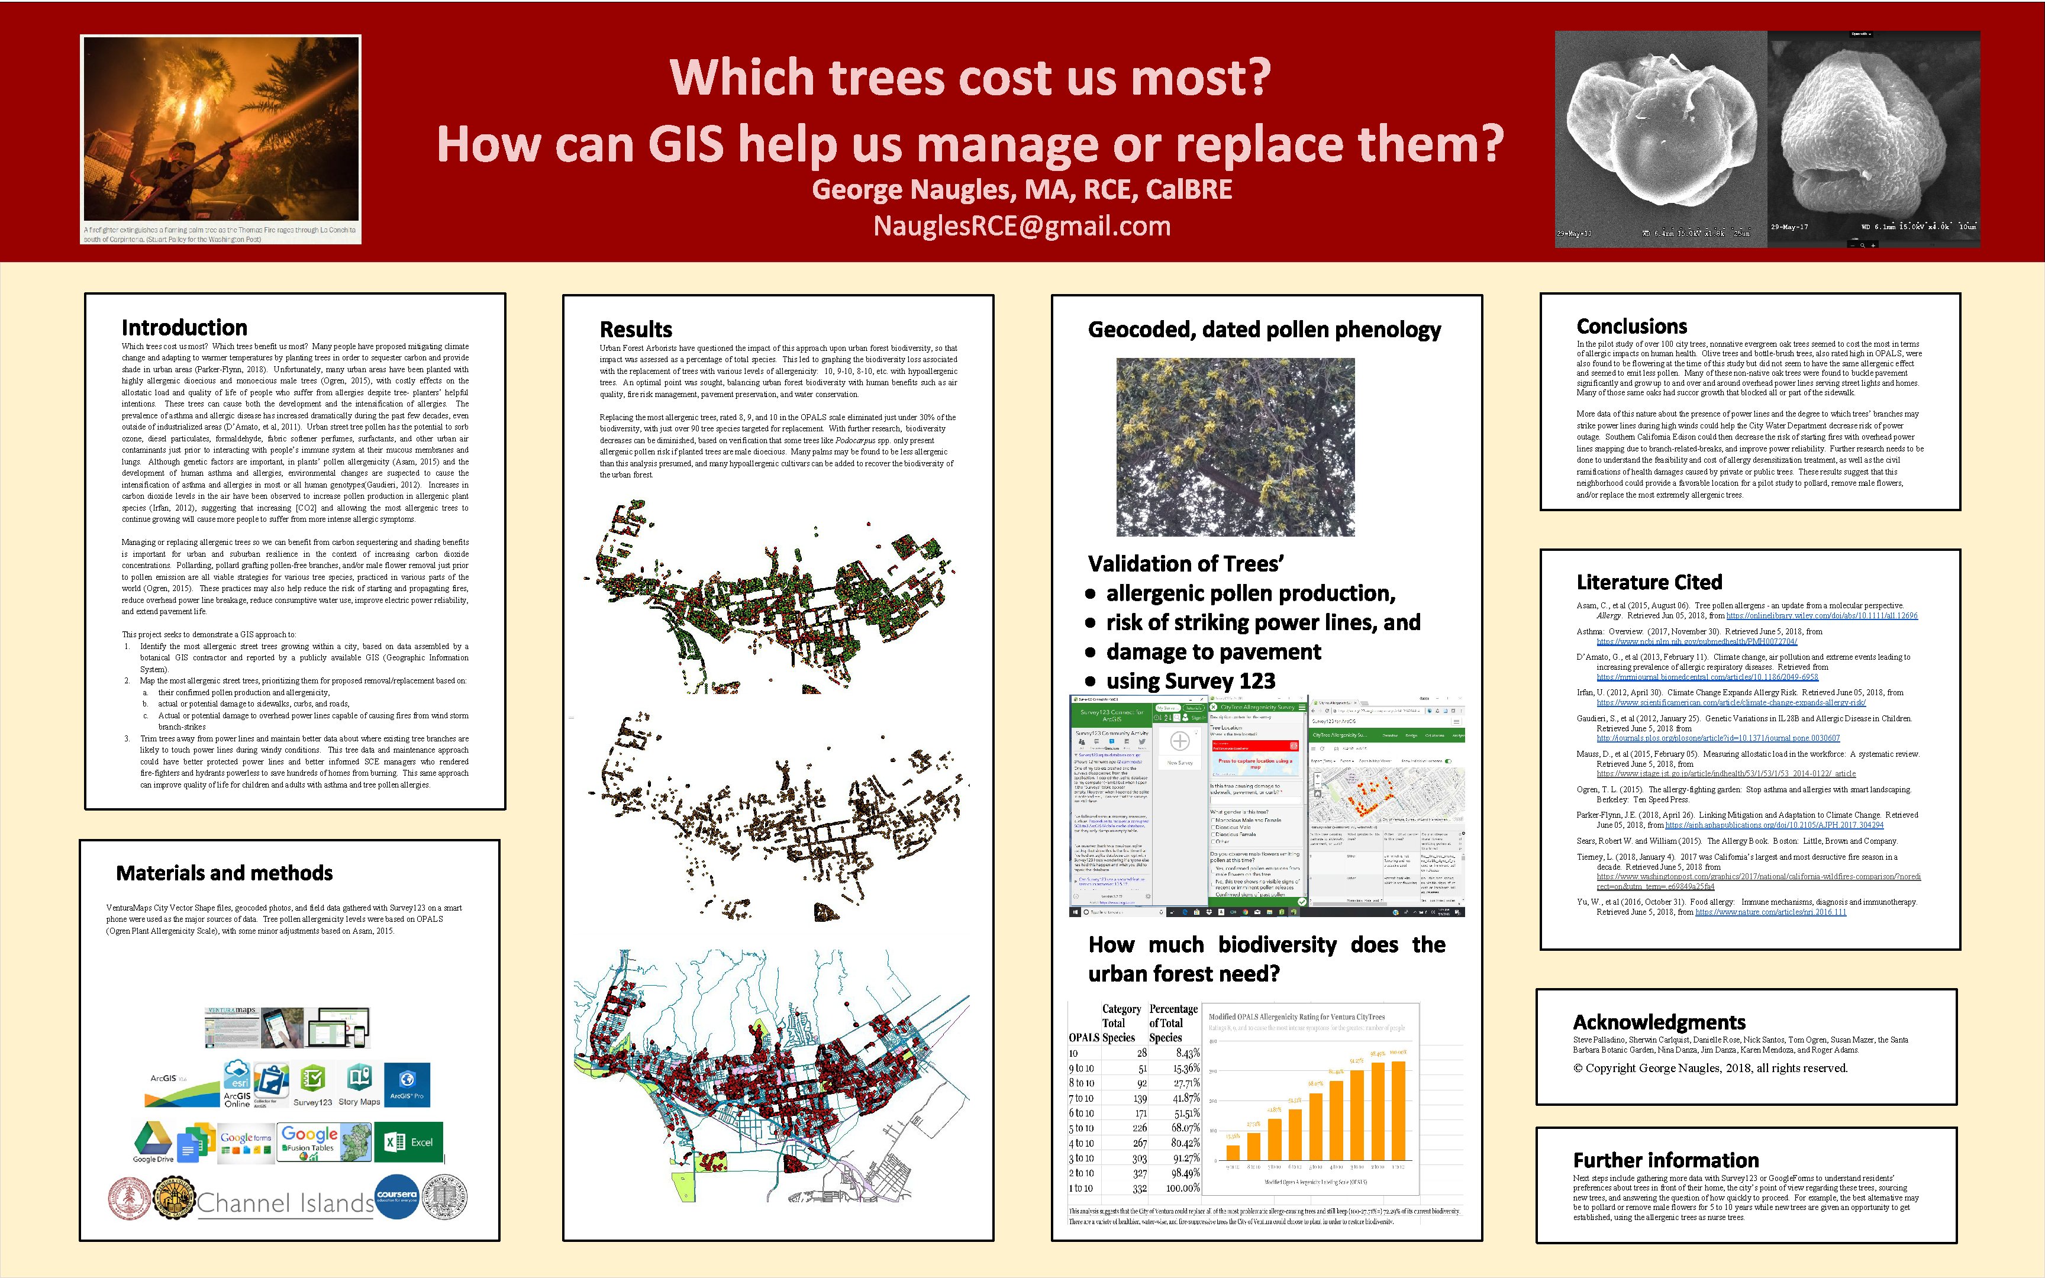Click the Google Fusion Tables logo
The image size is (2045, 1278).
coord(324,1143)
